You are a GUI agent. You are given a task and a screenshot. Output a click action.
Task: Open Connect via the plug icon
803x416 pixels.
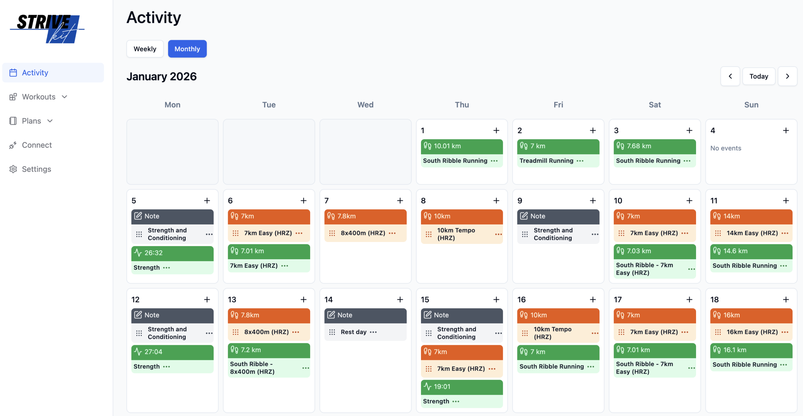(x=13, y=145)
